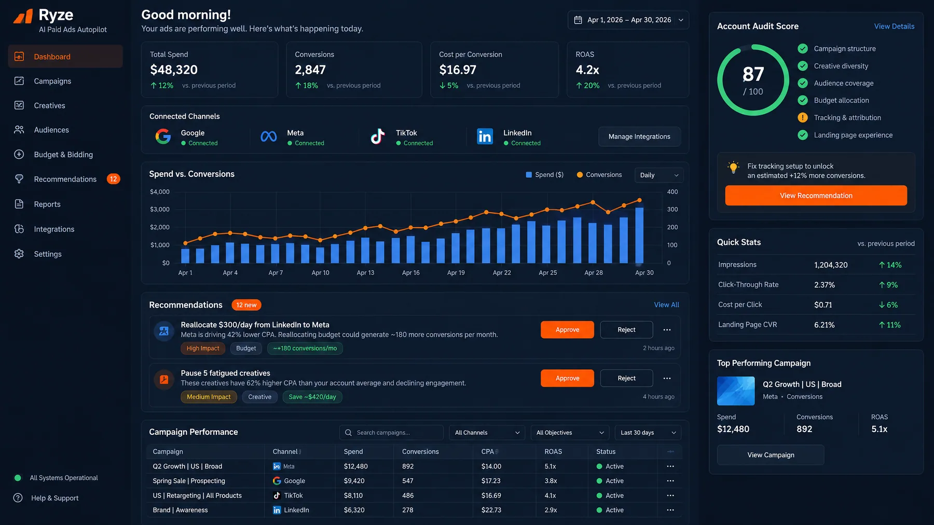Click the Settings gear icon
This screenshot has height=525, width=934.
coord(19,254)
